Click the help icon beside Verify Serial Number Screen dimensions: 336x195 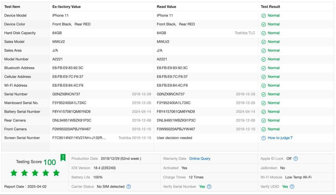point(209,187)
